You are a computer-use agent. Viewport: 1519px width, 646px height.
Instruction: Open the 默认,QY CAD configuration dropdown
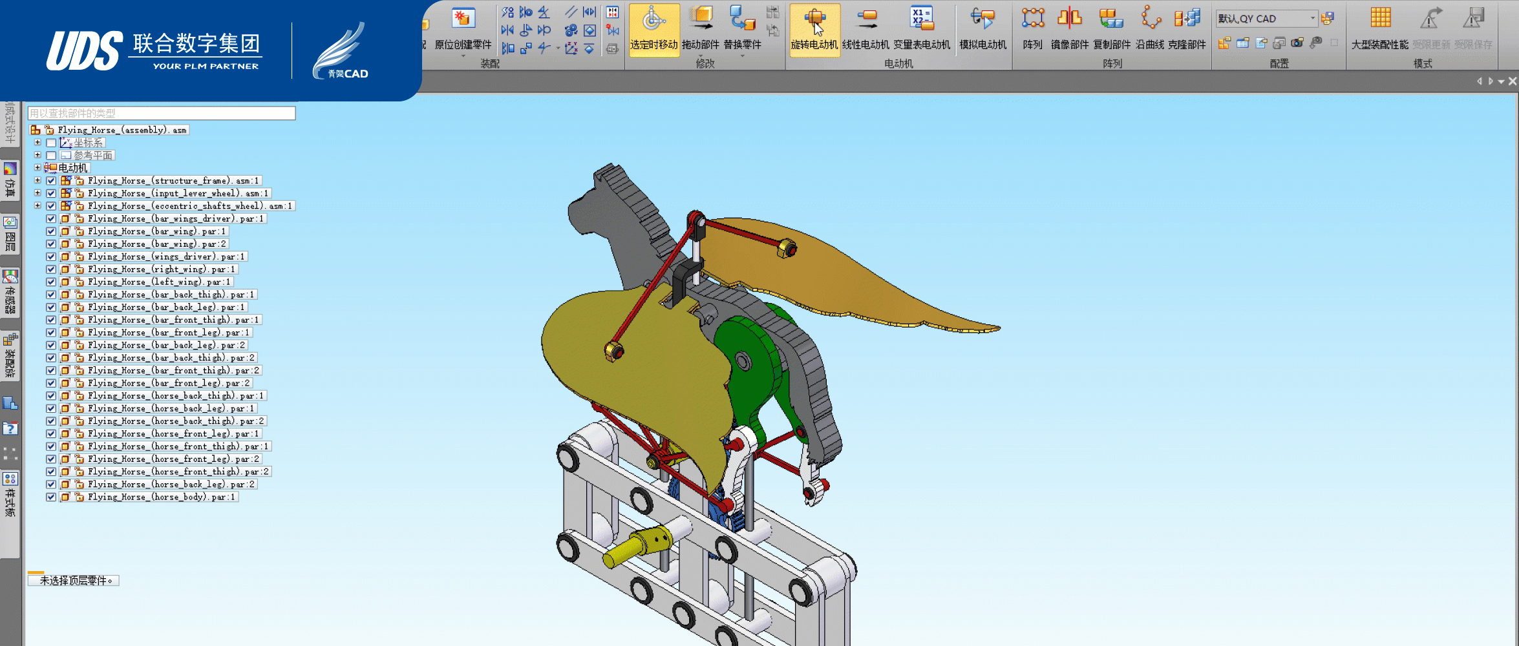pyautogui.click(x=1312, y=18)
